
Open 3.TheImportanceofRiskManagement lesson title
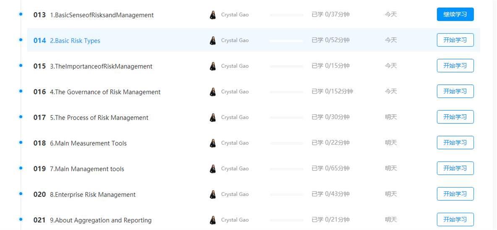101,66
